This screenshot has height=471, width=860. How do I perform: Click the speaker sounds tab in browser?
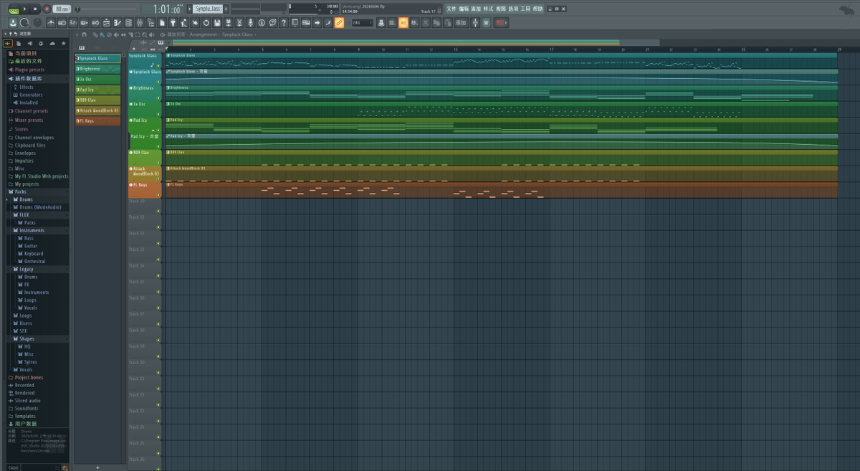pyautogui.click(x=30, y=44)
